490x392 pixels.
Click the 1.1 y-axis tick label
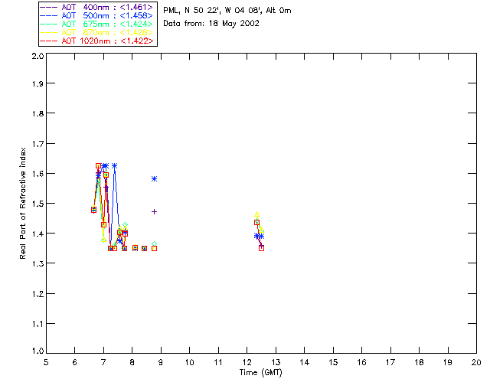(38, 324)
